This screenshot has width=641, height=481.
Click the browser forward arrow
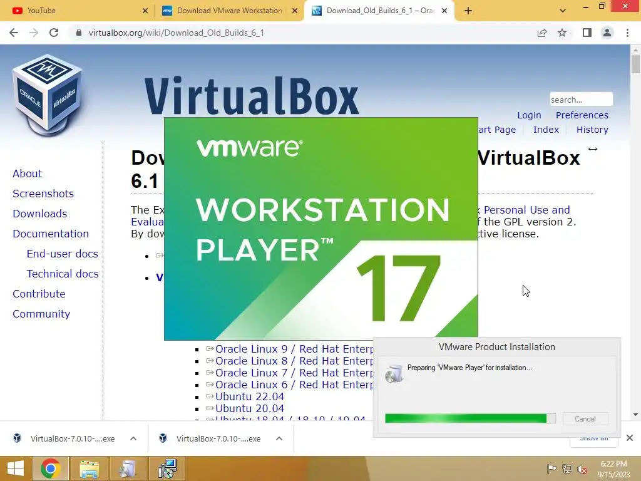pos(34,33)
